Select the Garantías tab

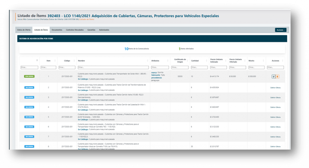91,30
